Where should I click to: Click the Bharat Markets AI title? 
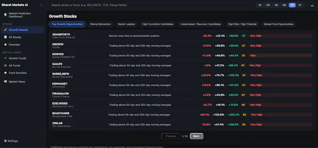pos(15,5)
